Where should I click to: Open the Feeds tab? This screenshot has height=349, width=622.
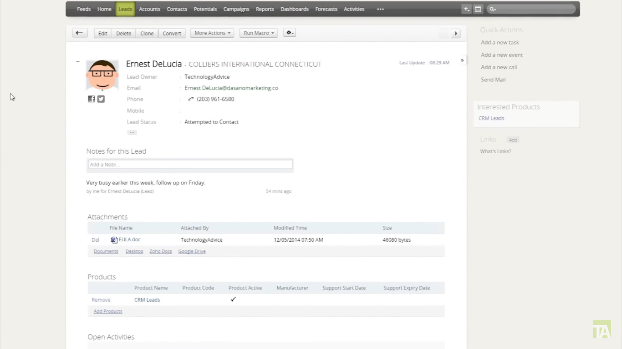pos(84,9)
